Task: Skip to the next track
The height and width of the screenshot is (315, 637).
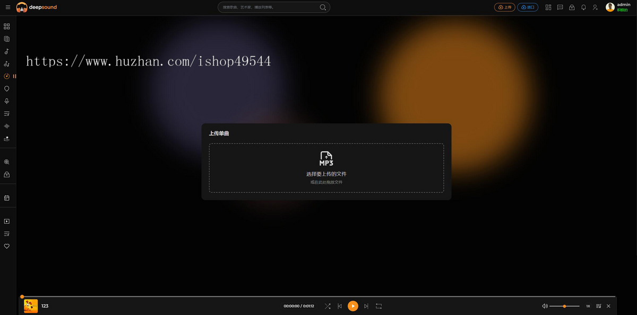Action: [x=366, y=306]
